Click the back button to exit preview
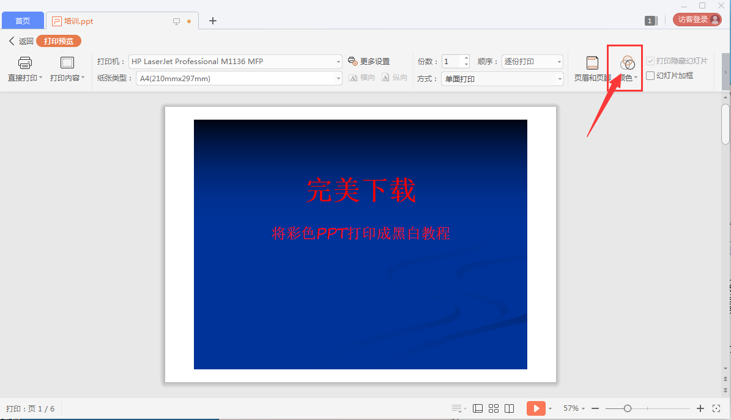This screenshot has width=731, height=420. [x=21, y=42]
